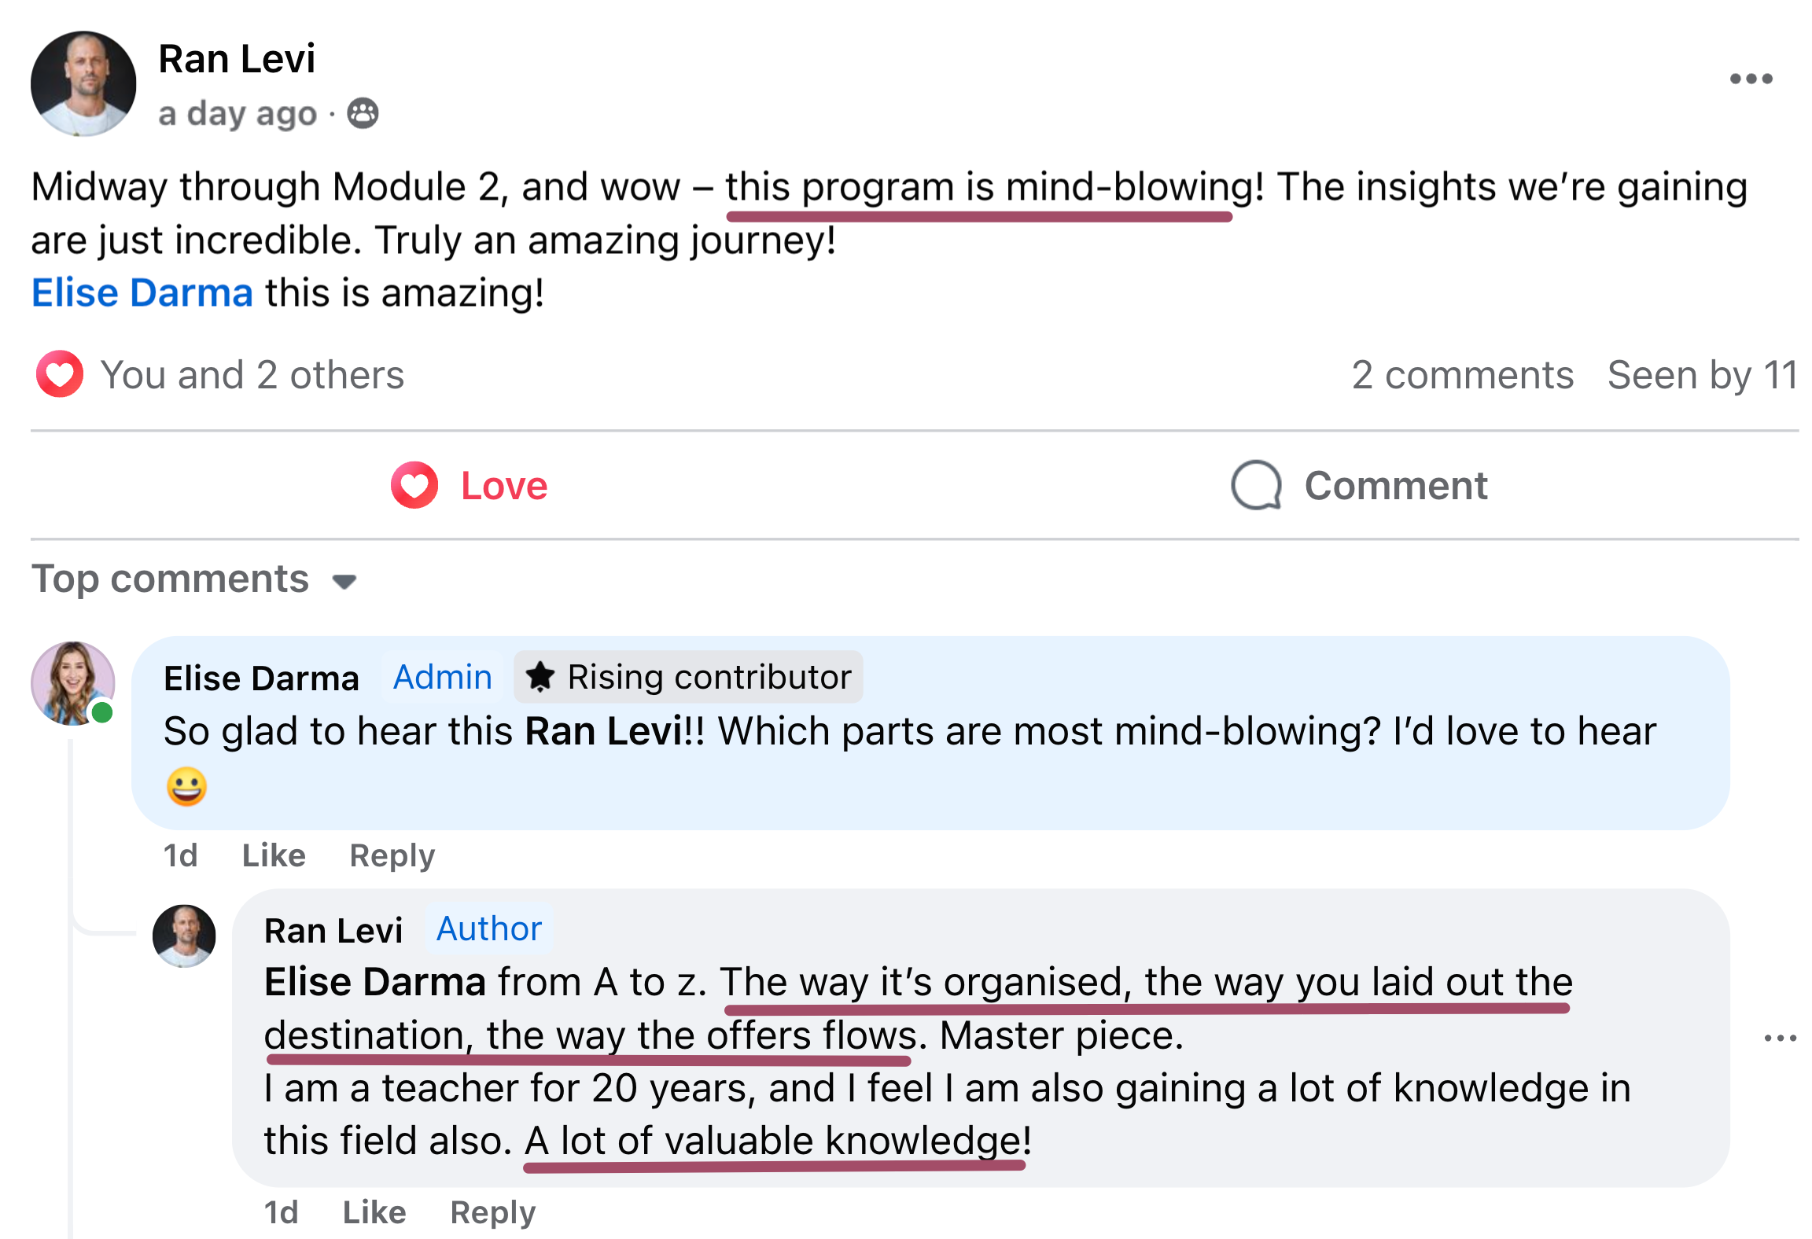The height and width of the screenshot is (1239, 1812).
Task: Like Elise Darma's comment
Action: [x=274, y=855]
